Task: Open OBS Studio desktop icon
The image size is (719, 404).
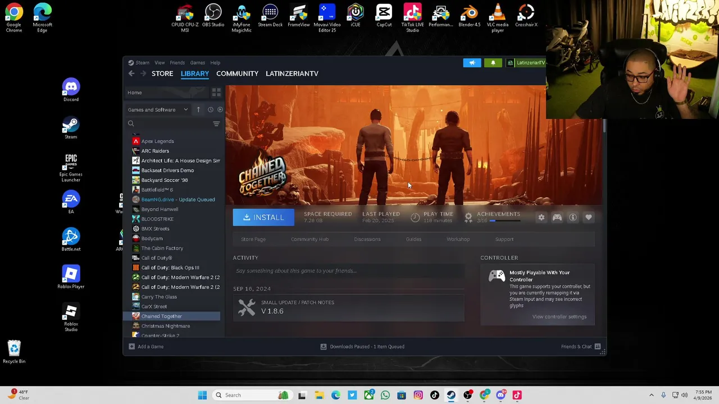Action: 213,16
